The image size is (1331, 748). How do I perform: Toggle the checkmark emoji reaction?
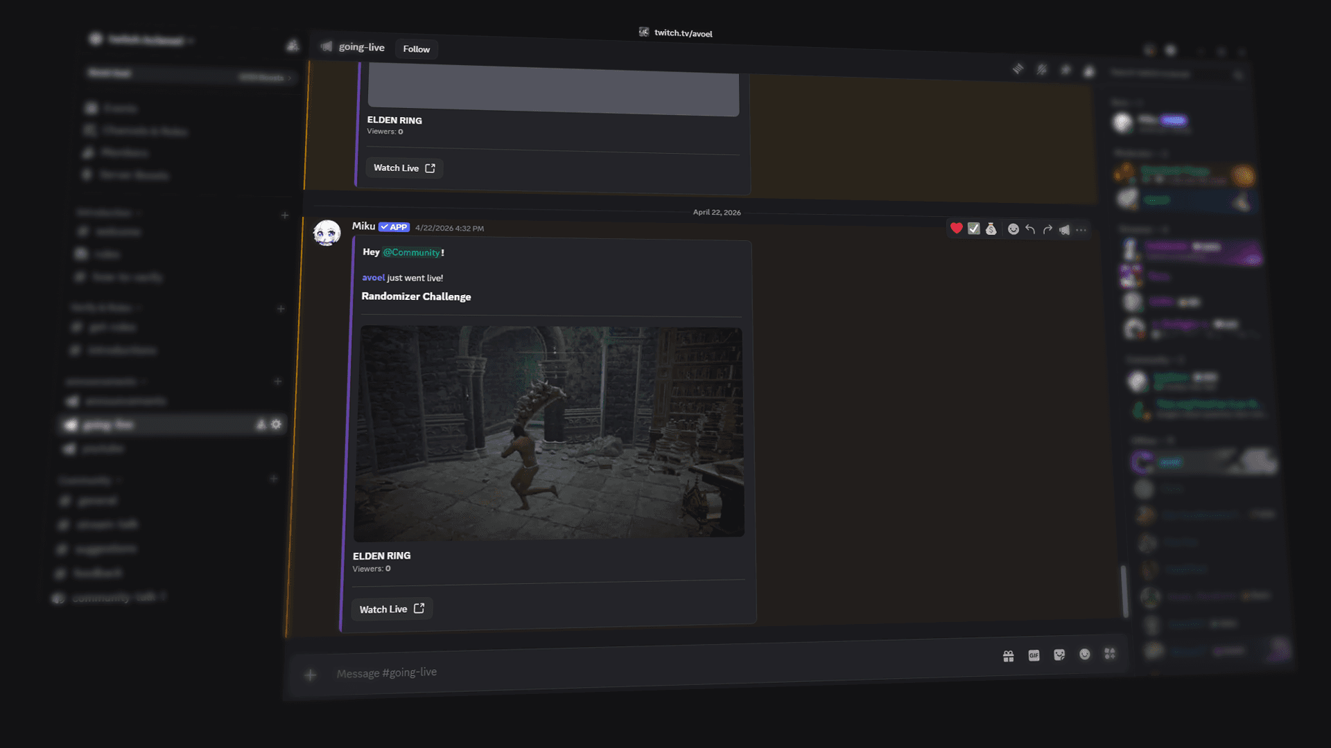click(973, 229)
